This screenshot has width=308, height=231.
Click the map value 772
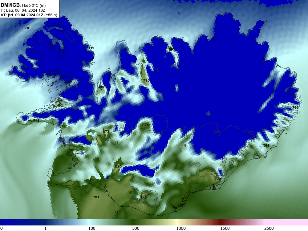point(218,179)
